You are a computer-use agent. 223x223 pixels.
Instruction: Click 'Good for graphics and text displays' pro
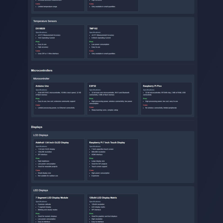(104, 216)
